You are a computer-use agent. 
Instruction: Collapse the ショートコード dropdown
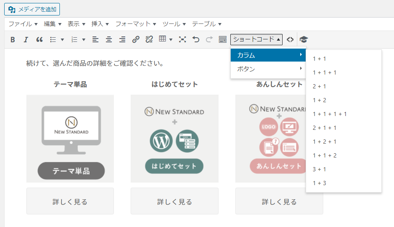coord(256,40)
